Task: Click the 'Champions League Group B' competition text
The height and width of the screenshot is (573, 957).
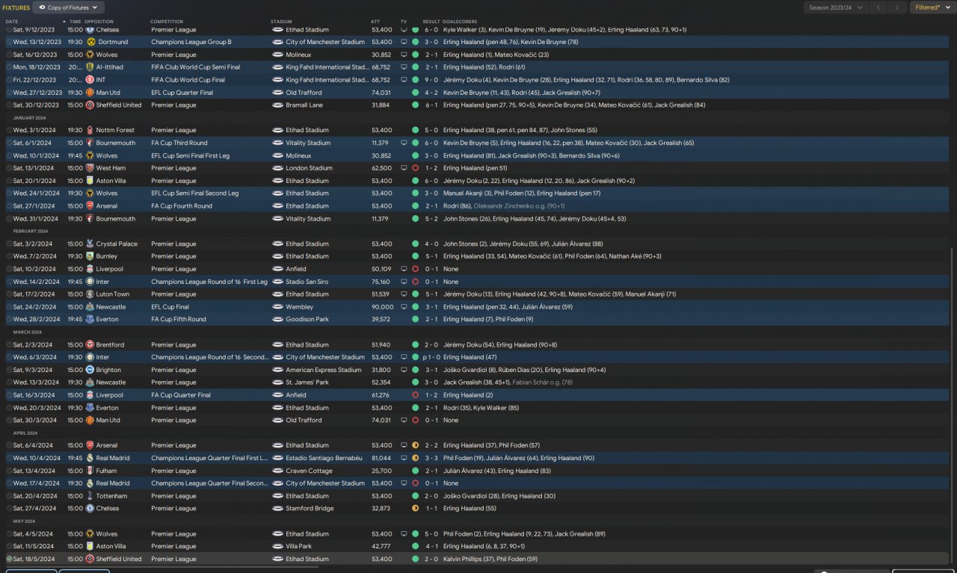Action: 191,43
